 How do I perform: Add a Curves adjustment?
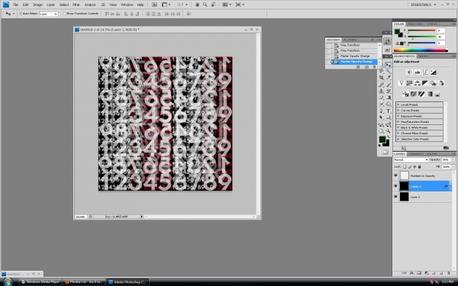coord(425,72)
